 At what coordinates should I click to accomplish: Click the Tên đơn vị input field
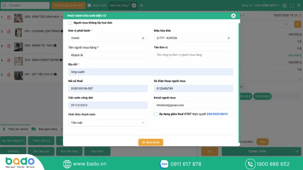click(x=194, y=55)
